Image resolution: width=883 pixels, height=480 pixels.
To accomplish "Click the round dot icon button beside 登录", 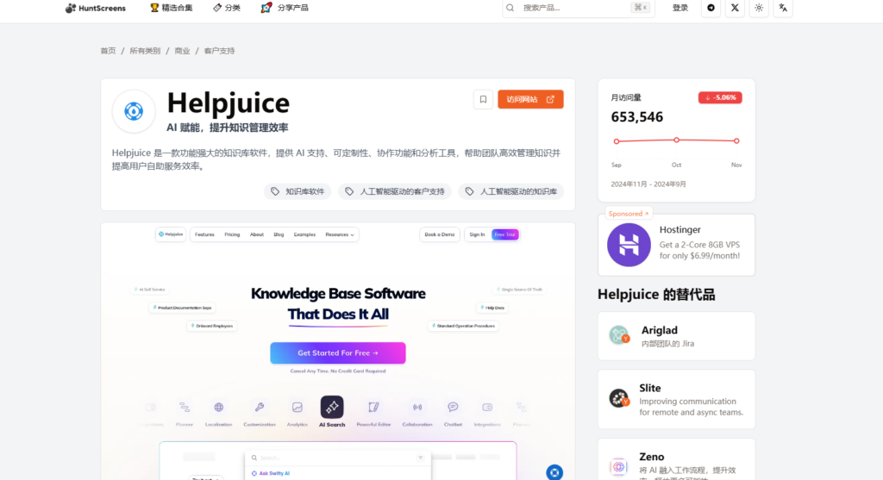I will pos(711,8).
